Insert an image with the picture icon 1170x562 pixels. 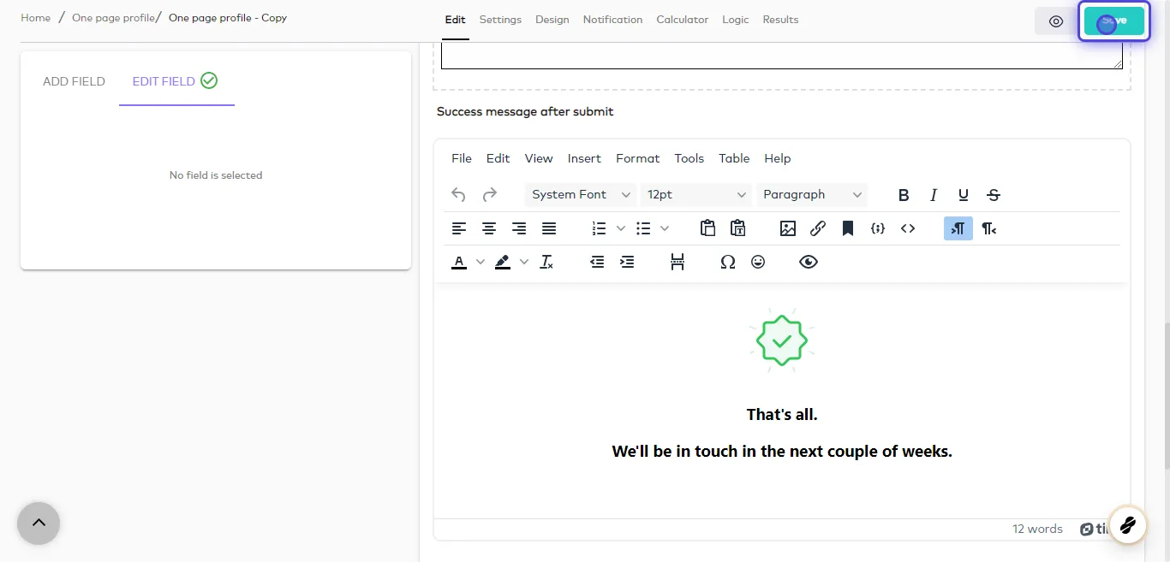point(788,228)
